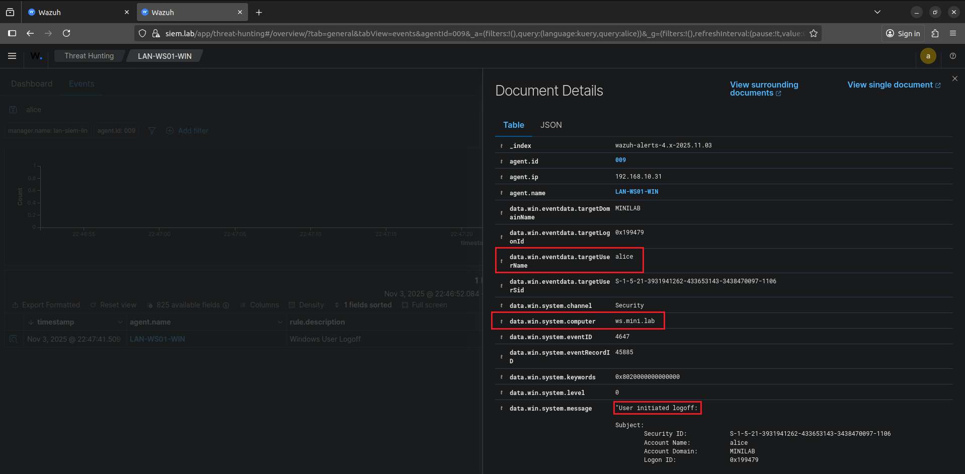
Task: Open View single document link
Action: [894, 85]
